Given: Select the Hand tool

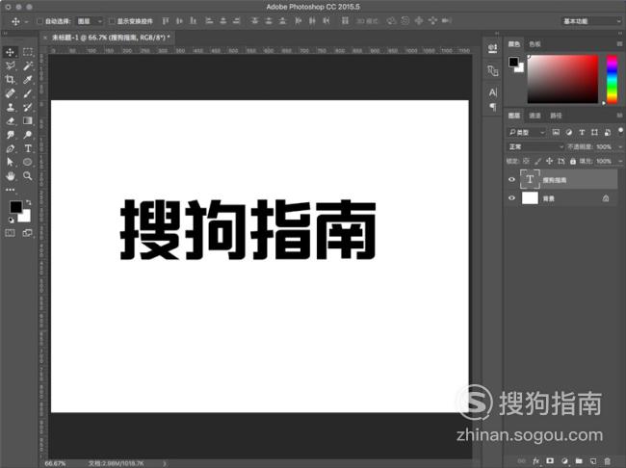Looking at the screenshot, I should tap(10, 175).
